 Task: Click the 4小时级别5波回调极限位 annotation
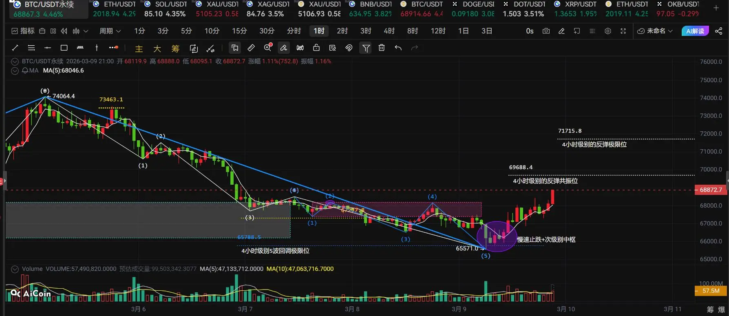275,251
